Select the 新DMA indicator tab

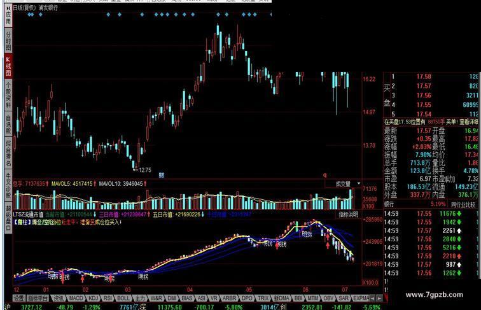coord(281,298)
